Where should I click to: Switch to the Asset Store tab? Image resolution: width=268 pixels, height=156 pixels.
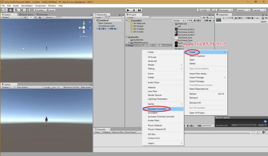coord(26,15)
